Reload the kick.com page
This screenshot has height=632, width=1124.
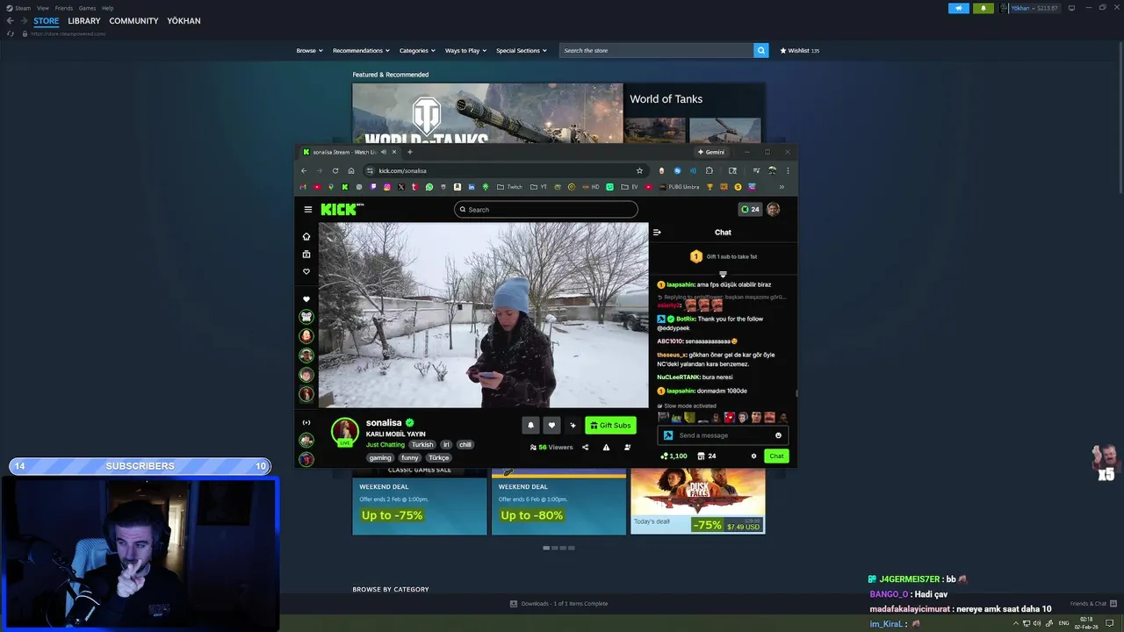(335, 170)
